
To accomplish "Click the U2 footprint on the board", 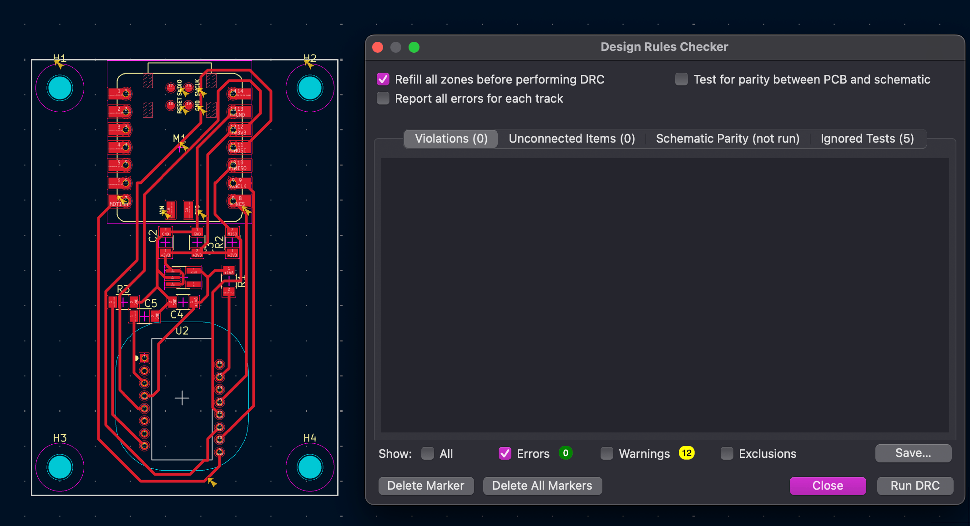I will [182, 397].
